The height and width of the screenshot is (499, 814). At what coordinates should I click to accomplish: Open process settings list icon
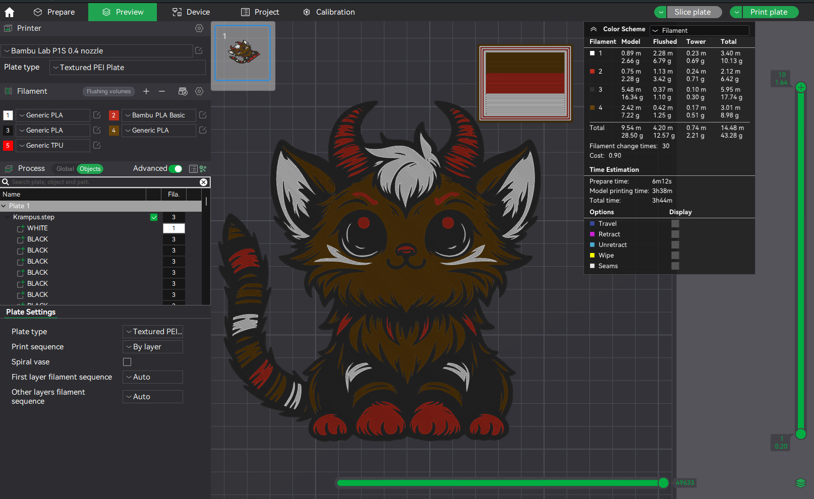pyautogui.click(x=193, y=169)
